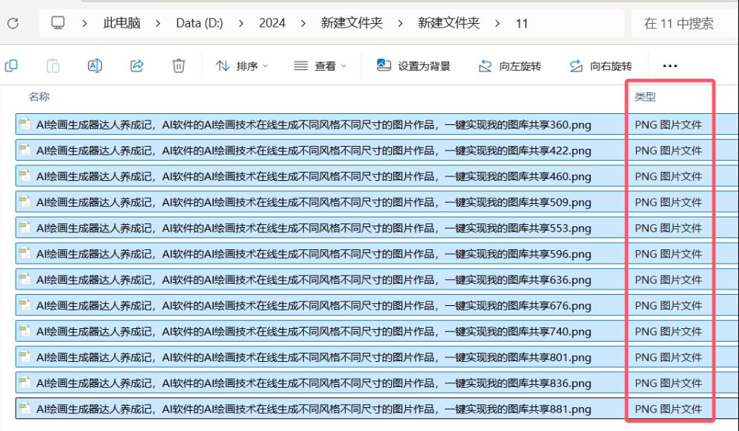Screen dimensions: 739x431
Task: Click 向左旋转 rotate left button
Action: click(510, 66)
